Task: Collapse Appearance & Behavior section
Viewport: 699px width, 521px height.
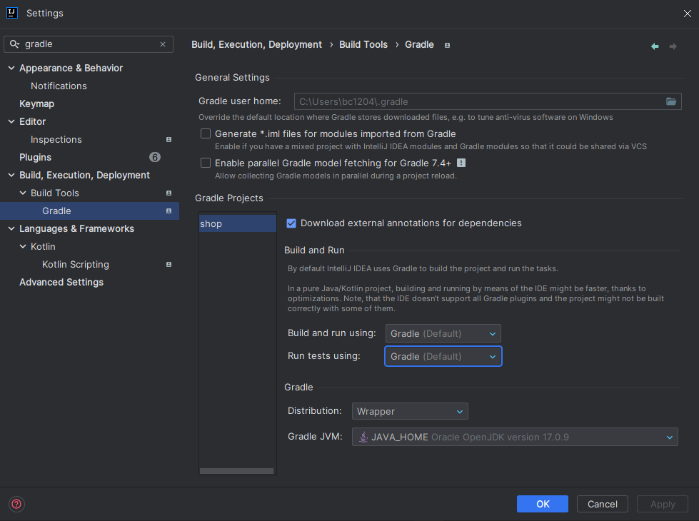Action: 11,68
